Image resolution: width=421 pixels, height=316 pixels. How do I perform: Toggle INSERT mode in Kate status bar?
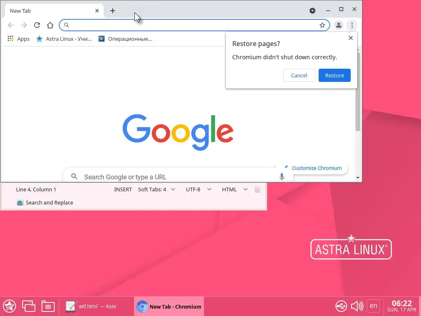coord(123,189)
